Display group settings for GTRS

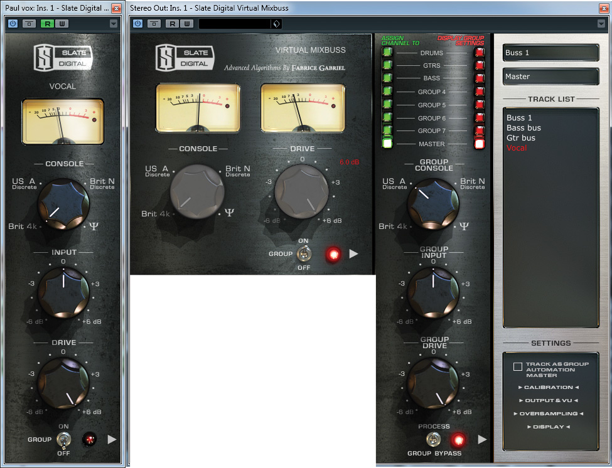point(480,65)
